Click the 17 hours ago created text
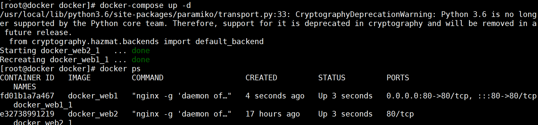 point(273,114)
